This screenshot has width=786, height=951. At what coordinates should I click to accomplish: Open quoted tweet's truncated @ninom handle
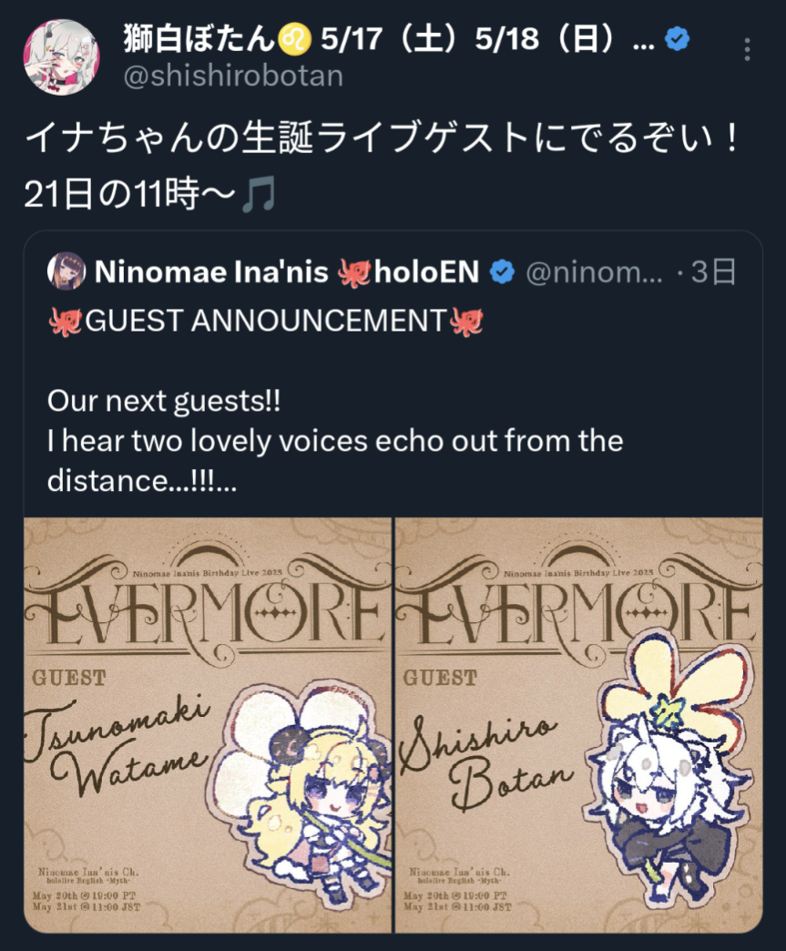tap(594, 272)
